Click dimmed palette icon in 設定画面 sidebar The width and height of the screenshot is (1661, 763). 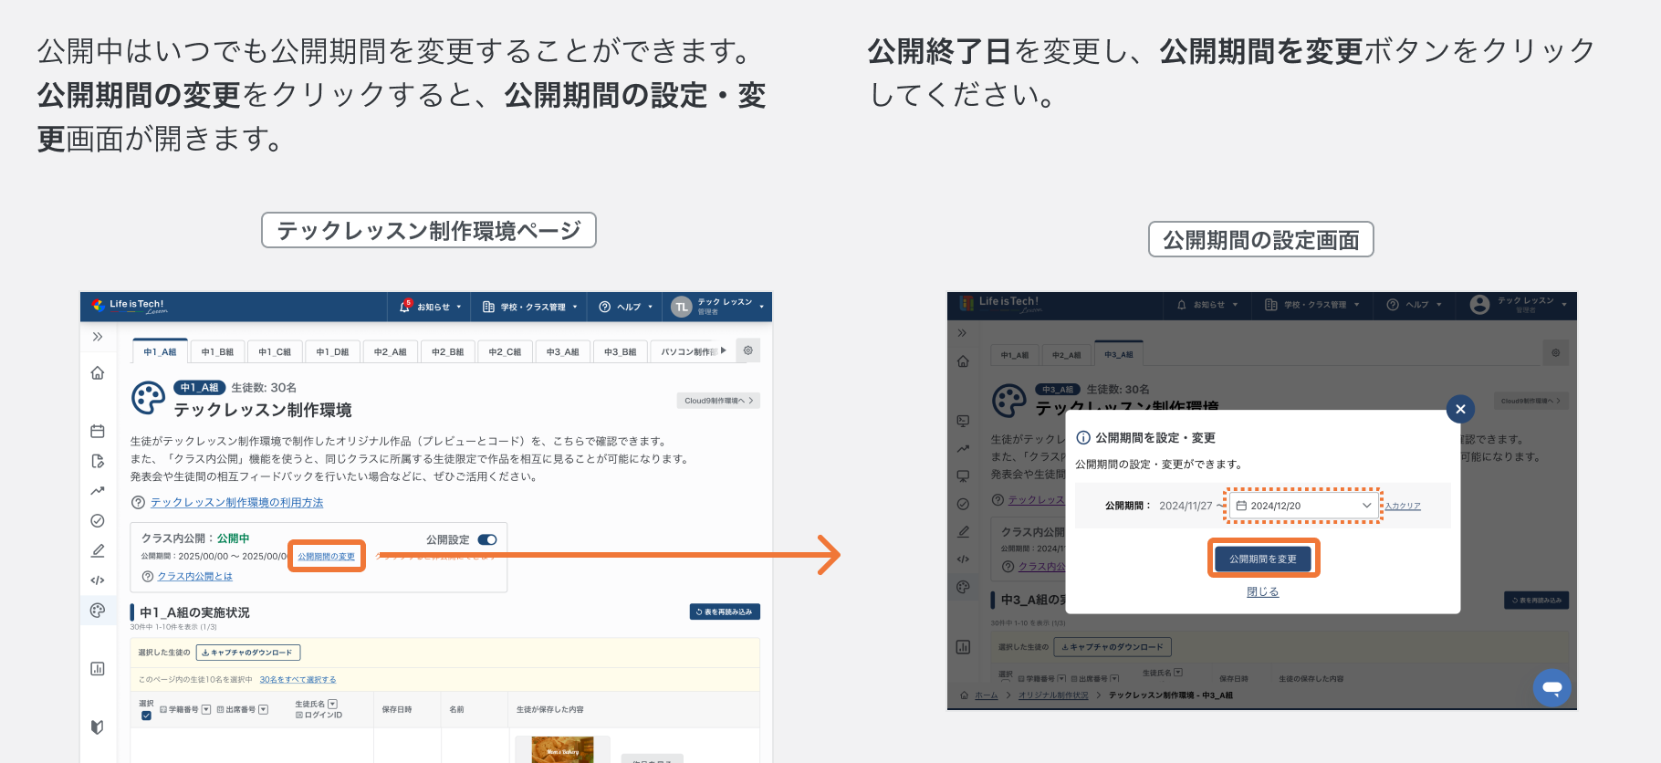[963, 587]
